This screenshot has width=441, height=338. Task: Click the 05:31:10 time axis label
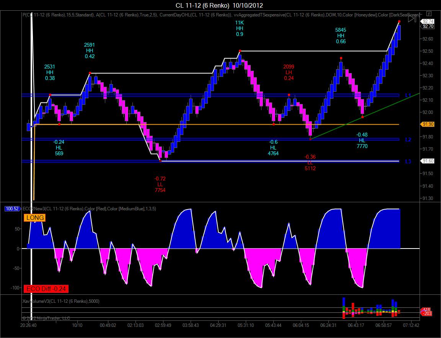point(245,325)
